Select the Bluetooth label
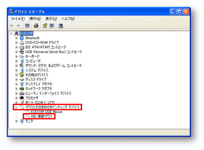Image resolution: width=204 pixels, height=150 pixels. coord(32,38)
